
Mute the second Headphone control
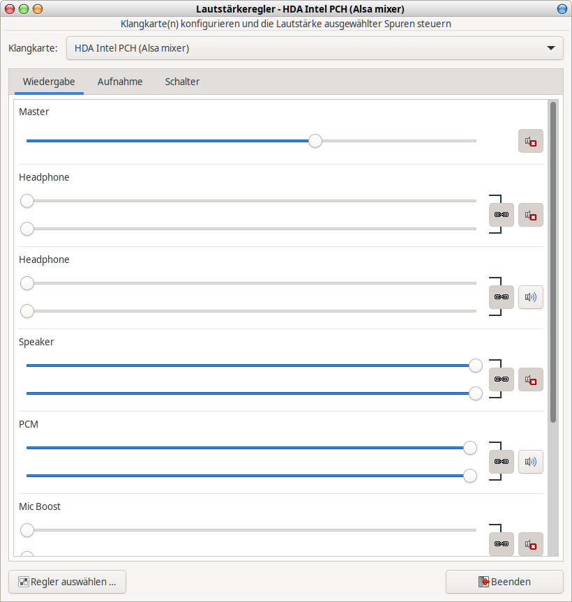click(531, 297)
